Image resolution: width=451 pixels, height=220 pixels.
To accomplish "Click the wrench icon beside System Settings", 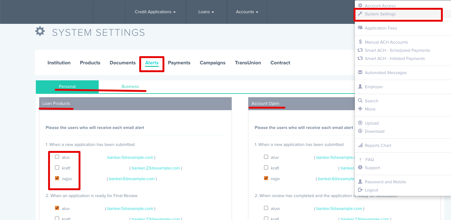I will pos(360,14).
